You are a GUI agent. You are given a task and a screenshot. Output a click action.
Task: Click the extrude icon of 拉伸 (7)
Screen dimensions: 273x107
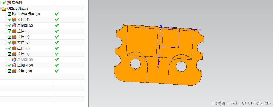(x=14, y=54)
